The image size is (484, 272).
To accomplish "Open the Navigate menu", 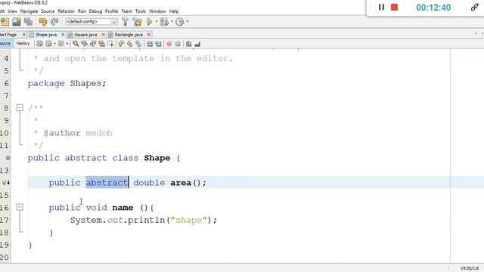I will (29, 11).
